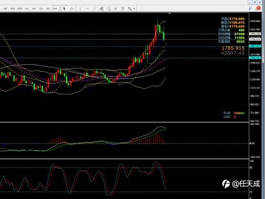This screenshot has height=199, width=265.
Task: Switch chart to M15 timeframe
Action: 12,9
